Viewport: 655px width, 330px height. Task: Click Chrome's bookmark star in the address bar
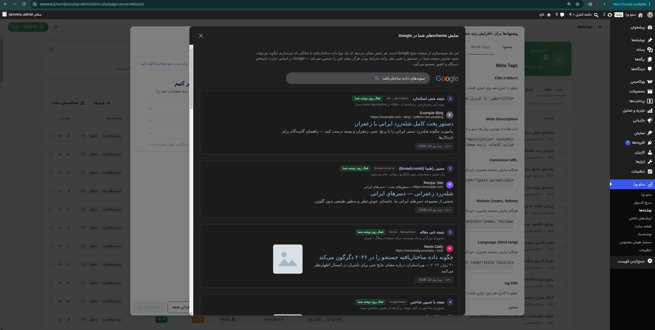[x=577, y=4]
